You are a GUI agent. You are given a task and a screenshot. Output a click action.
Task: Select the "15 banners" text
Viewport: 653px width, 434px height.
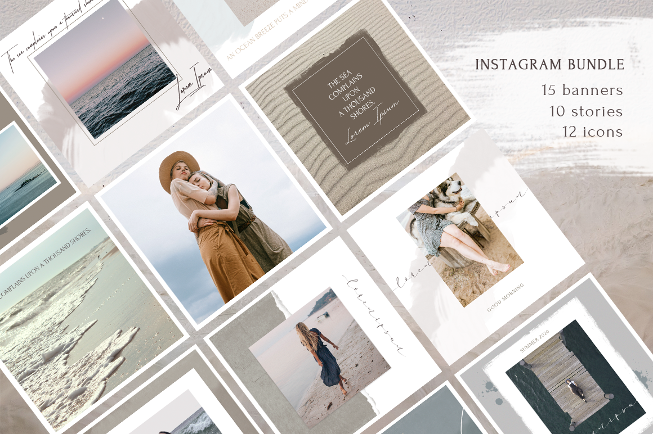(x=582, y=90)
